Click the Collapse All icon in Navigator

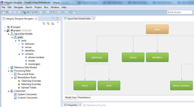[44, 23]
